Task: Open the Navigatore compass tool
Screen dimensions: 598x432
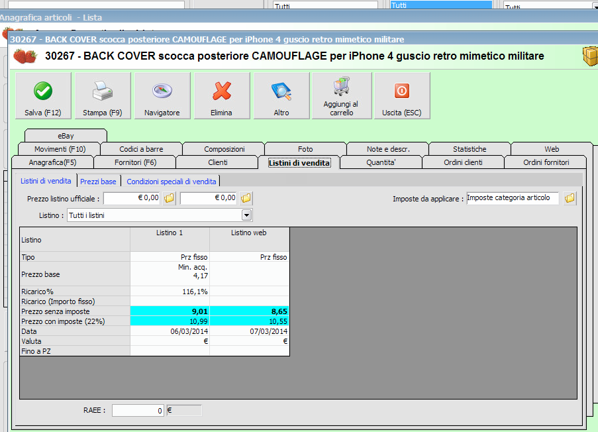Action: (162, 96)
